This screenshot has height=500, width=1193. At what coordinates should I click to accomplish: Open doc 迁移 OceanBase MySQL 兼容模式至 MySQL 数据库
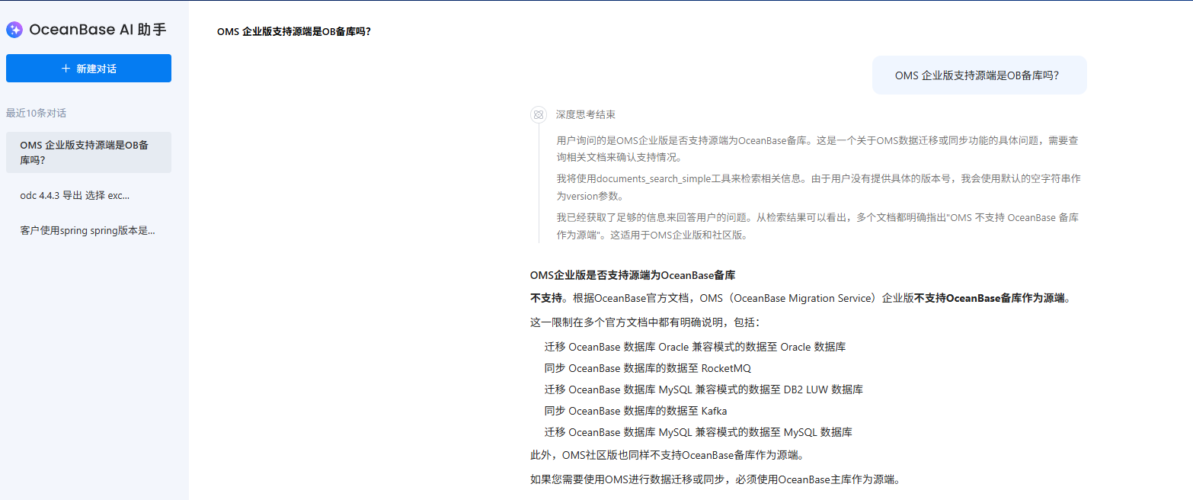699,432
